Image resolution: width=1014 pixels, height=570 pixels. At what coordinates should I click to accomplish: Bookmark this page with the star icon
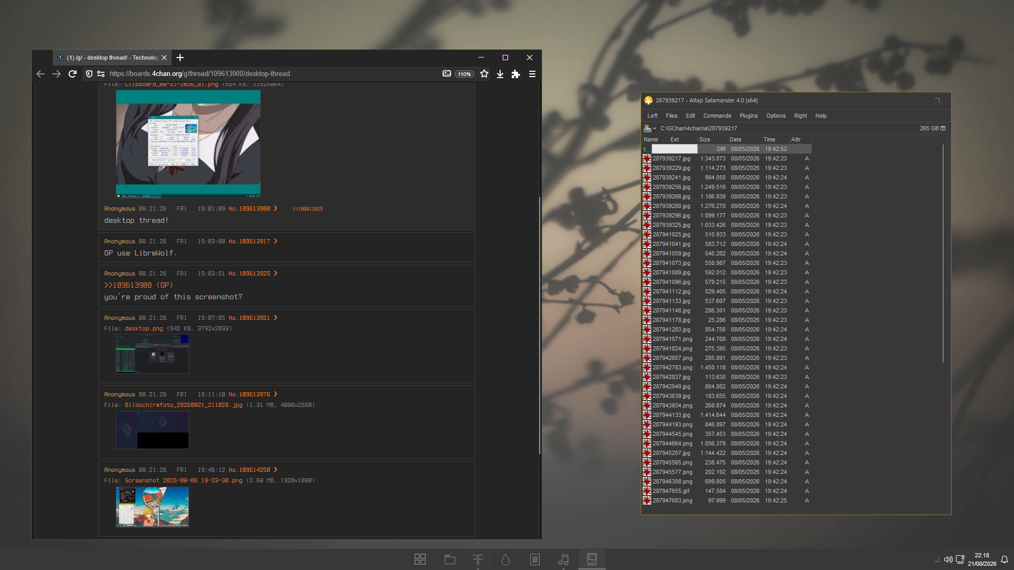point(484,74)
